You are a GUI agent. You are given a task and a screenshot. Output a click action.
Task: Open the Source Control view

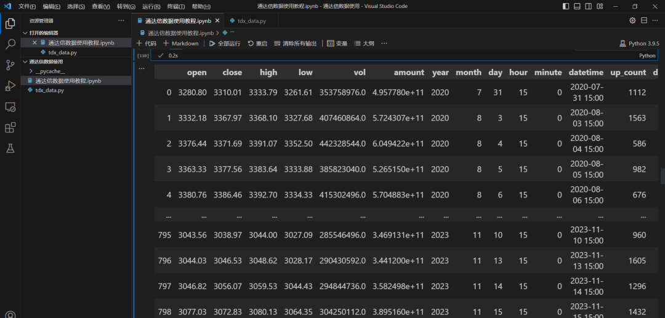[x=10, y=65]
